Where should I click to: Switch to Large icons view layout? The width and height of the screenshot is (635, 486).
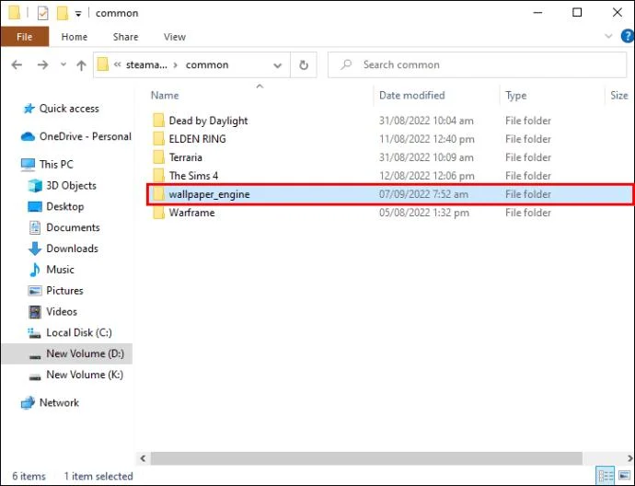pyautogui.click(x=625, y=476)
